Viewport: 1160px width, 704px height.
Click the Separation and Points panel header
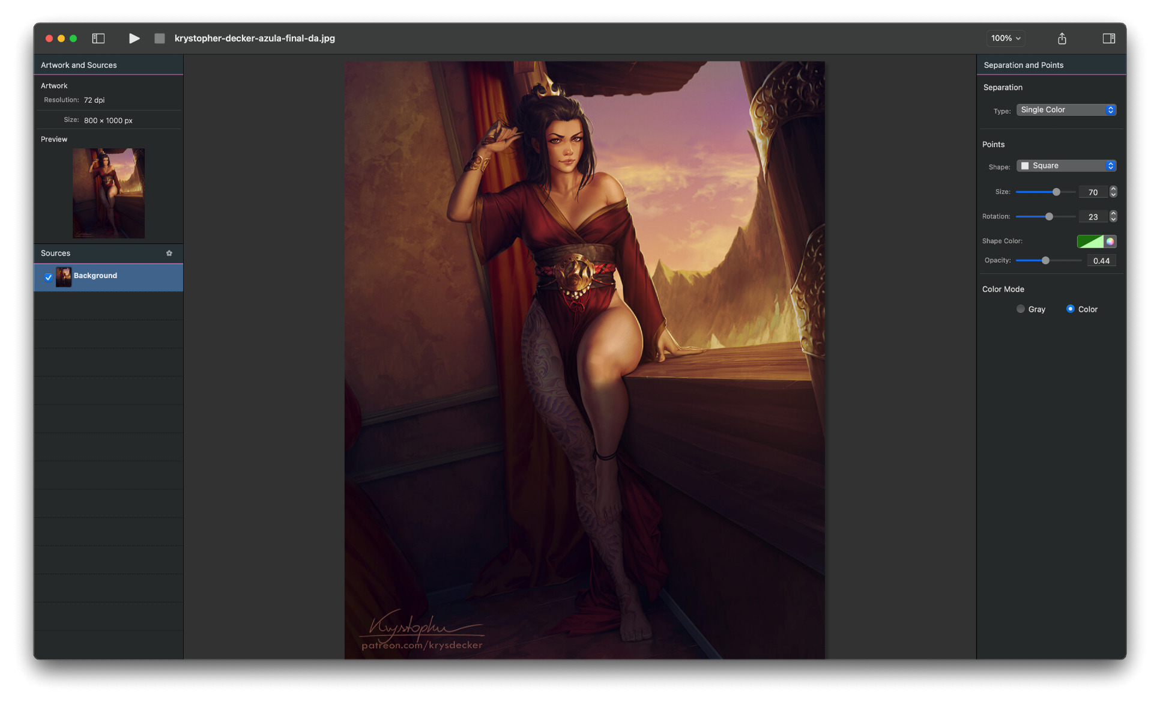[x=1051, y=65]
